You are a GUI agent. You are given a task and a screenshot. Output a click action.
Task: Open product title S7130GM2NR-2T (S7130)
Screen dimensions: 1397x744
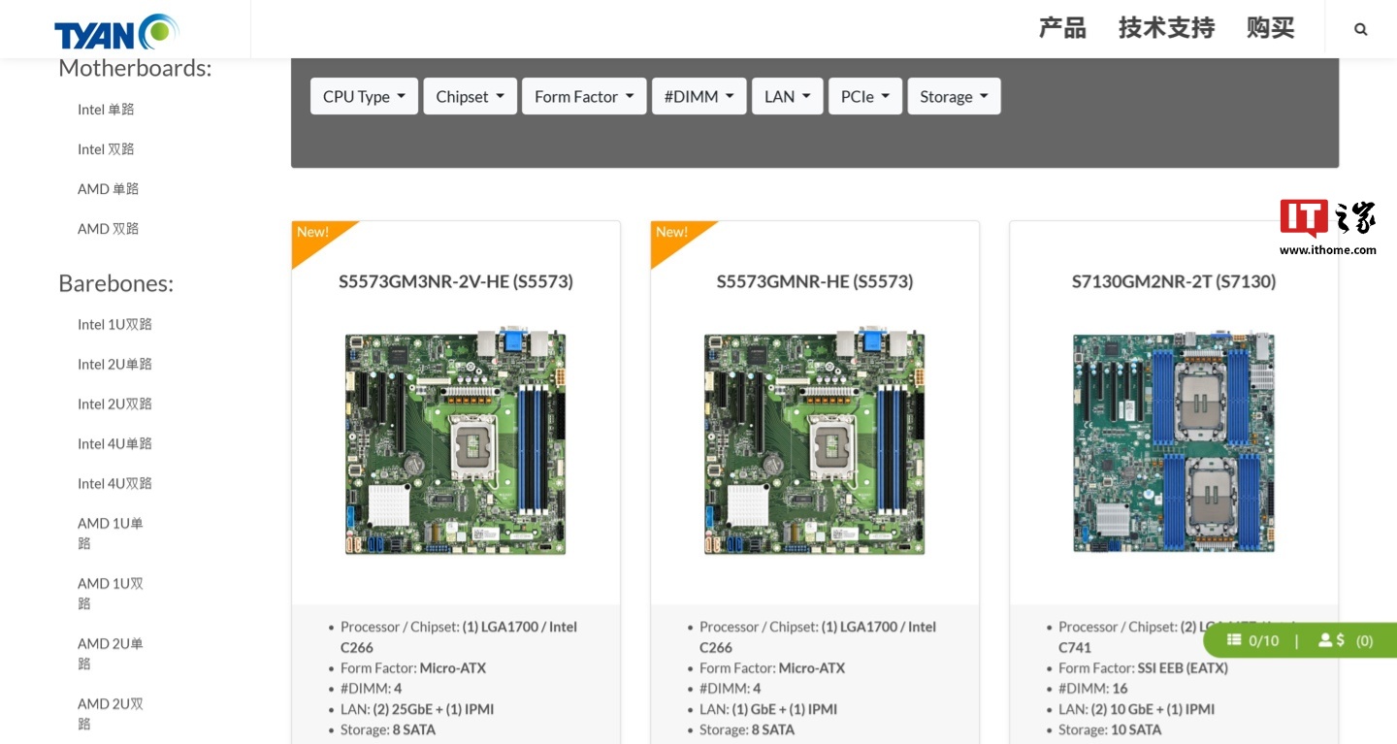(1174, 281)
